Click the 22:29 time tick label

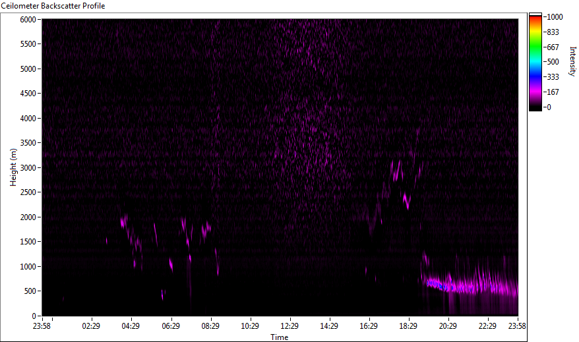(487, 326)
